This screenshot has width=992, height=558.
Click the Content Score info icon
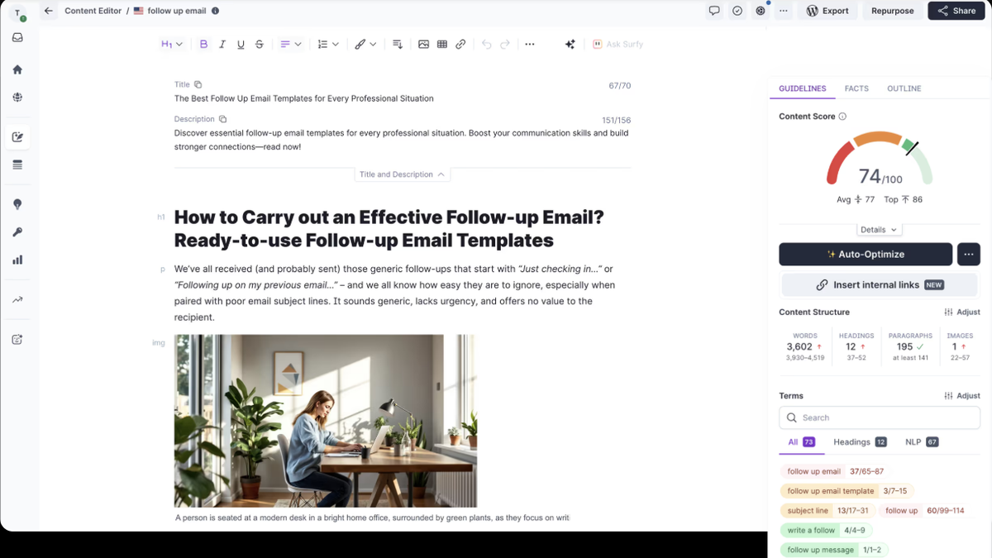click(842, 117)
